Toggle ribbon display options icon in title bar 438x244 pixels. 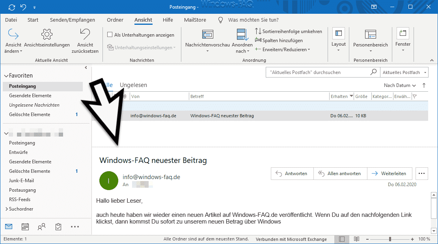click(x=374, y=7)
